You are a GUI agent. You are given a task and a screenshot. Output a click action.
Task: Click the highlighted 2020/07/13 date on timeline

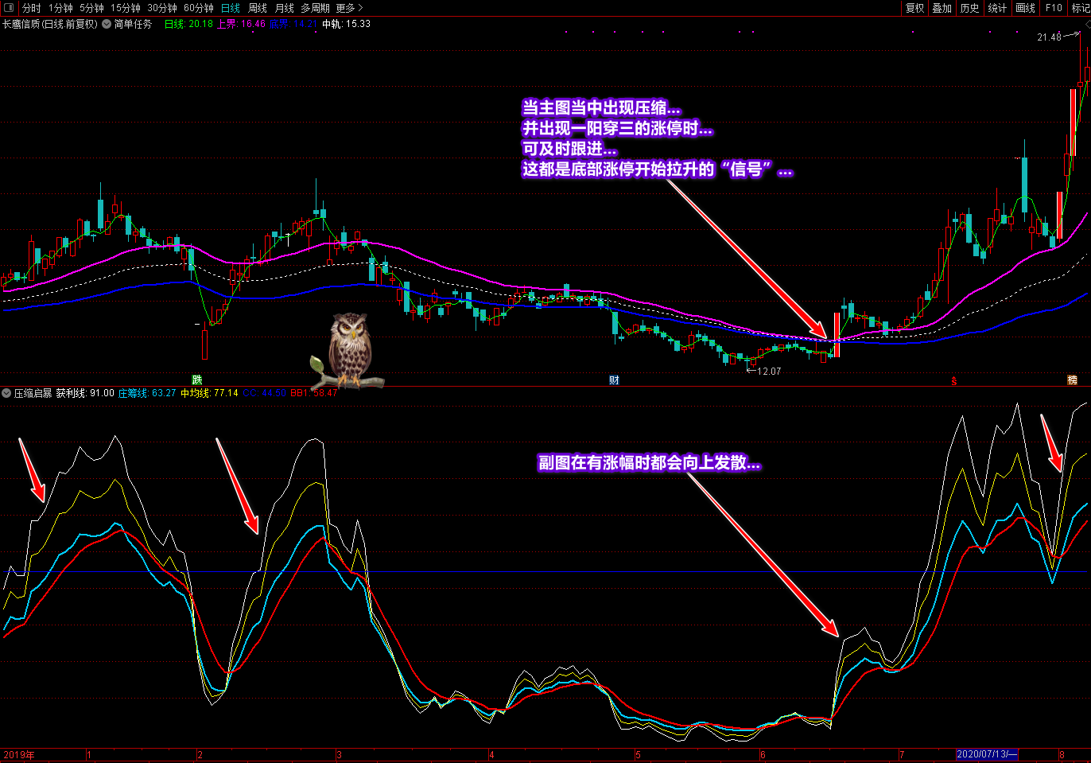987,754
